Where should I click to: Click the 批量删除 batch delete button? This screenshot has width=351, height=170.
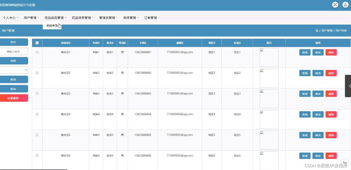click(14, 98)
